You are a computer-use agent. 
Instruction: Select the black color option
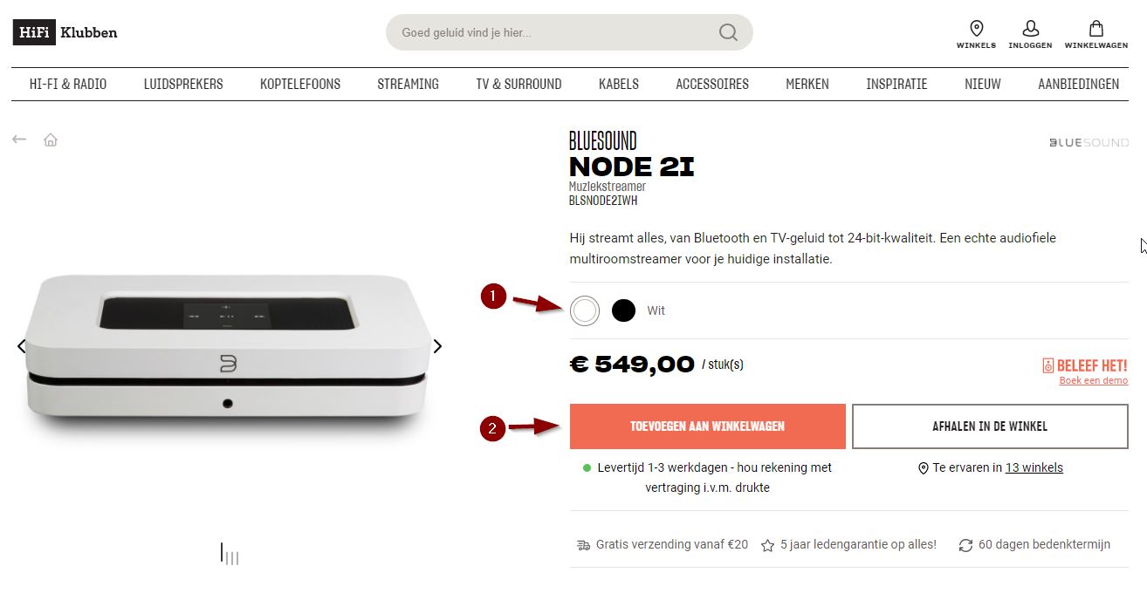[x=623, y=310]
